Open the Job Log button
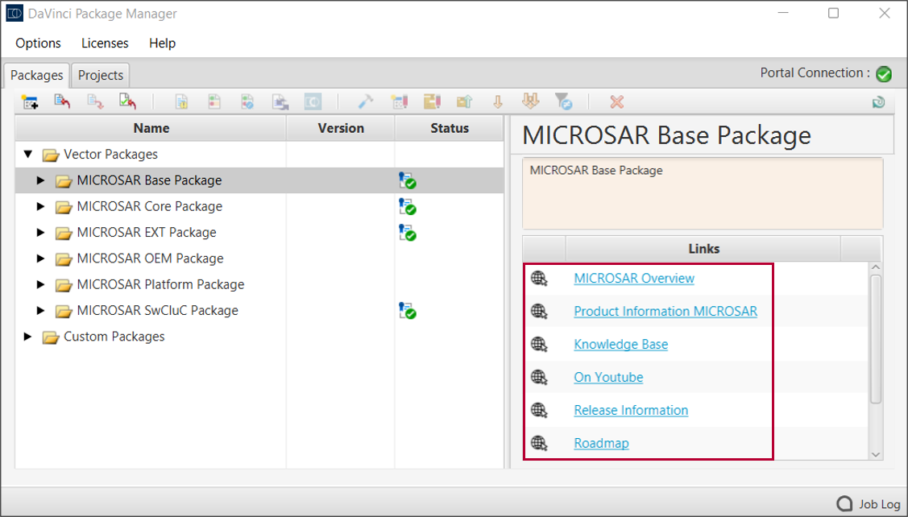The width and height of the screenshot is (908, 517). (869, 503)
